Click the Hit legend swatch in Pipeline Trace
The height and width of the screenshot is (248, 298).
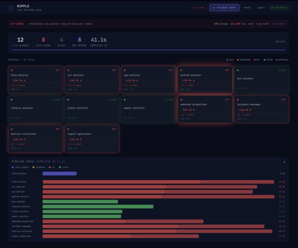(49, 167)
